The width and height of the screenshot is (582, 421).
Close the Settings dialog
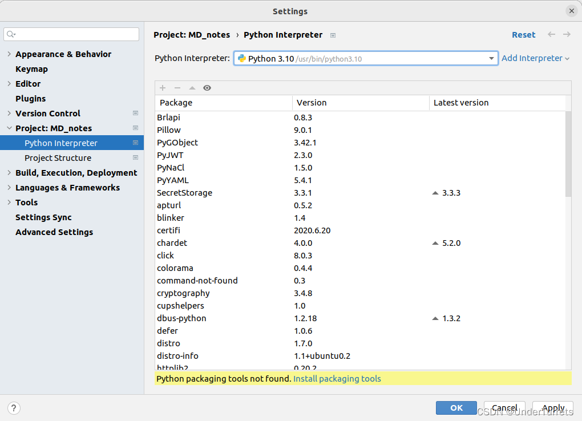point(572,11)
